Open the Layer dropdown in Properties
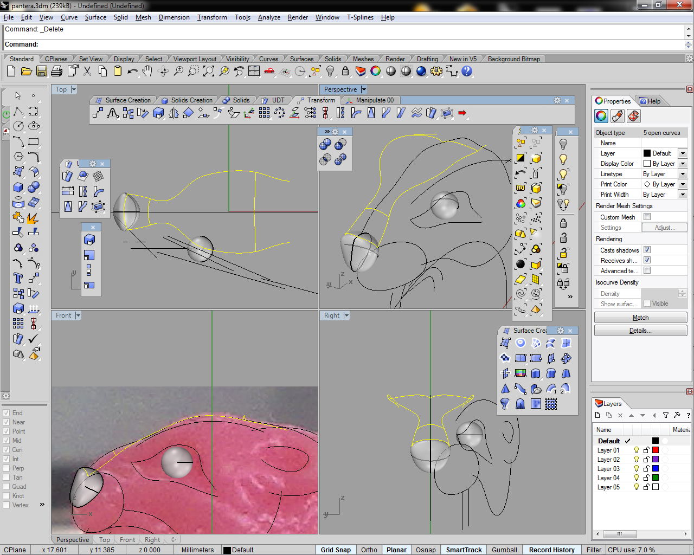 (683, 153)
